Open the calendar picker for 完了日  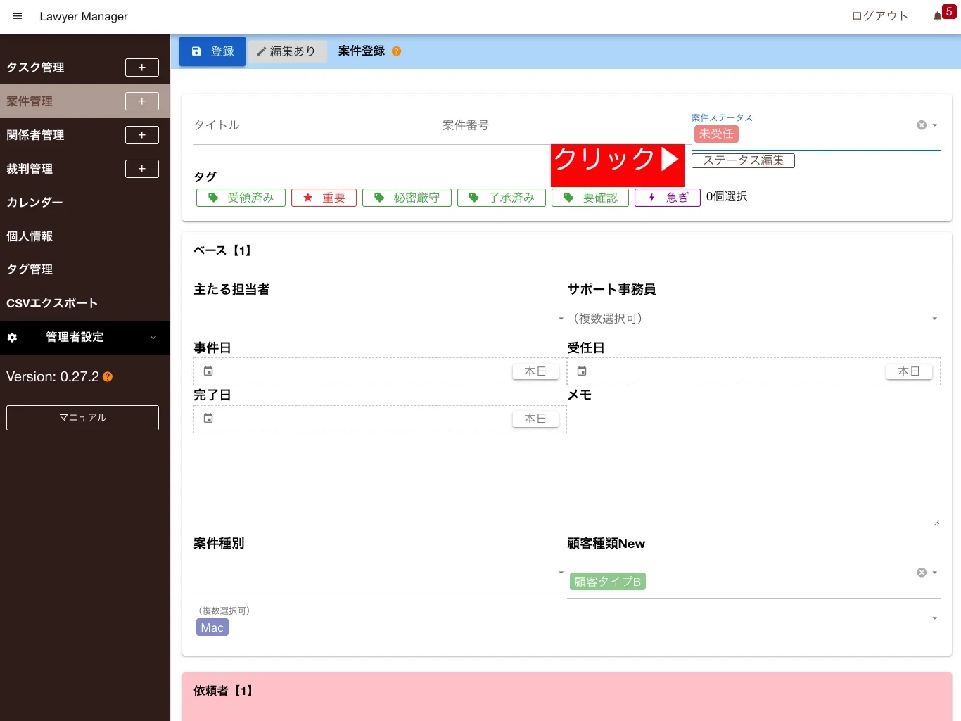(208, 419)
